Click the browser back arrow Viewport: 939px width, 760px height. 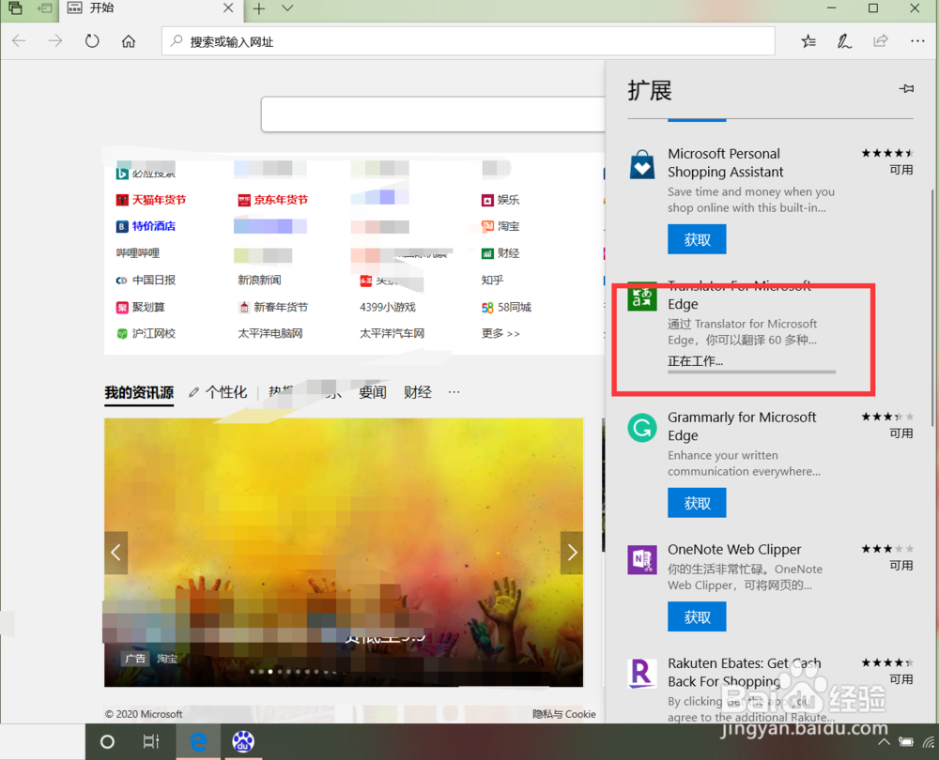click(19, 41)
